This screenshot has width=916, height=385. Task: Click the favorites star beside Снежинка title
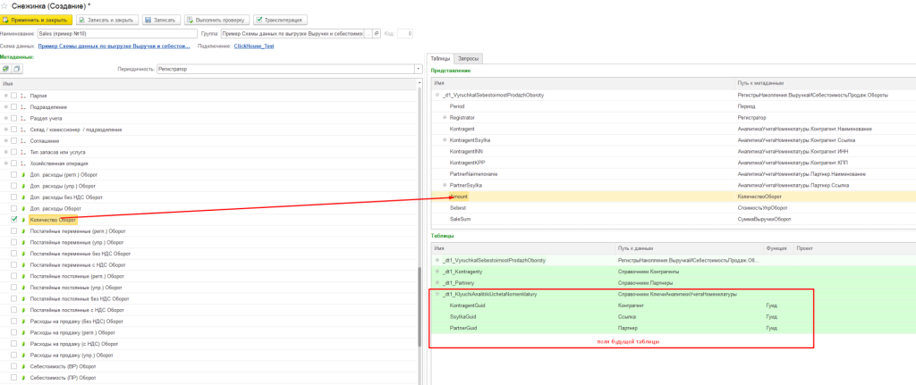(x=6, y=5)
